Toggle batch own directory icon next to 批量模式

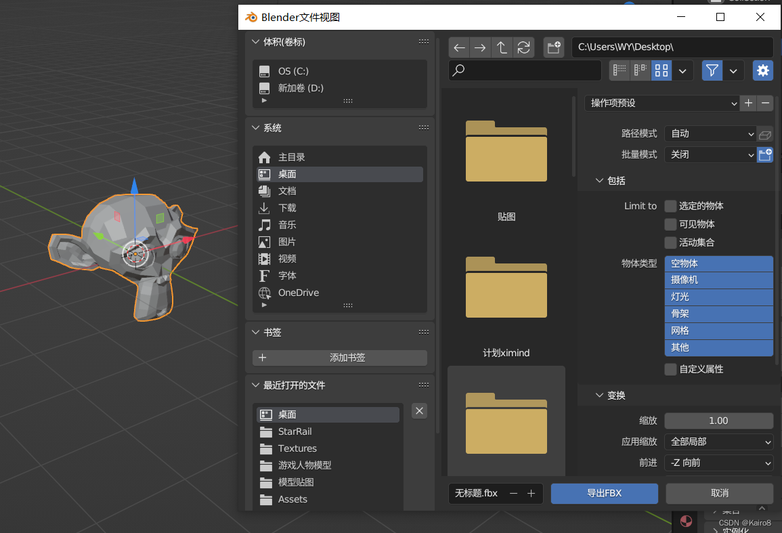point(765,154)
